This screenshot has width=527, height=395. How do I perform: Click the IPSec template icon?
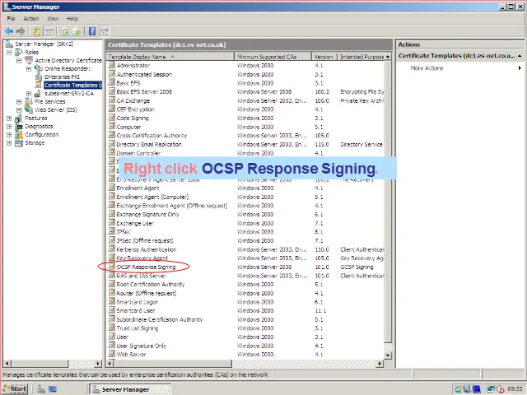tap(112, 232)
